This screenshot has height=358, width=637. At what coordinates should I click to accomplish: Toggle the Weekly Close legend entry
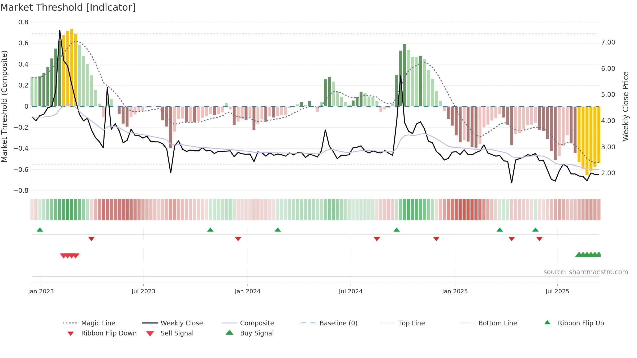point(172,323)
